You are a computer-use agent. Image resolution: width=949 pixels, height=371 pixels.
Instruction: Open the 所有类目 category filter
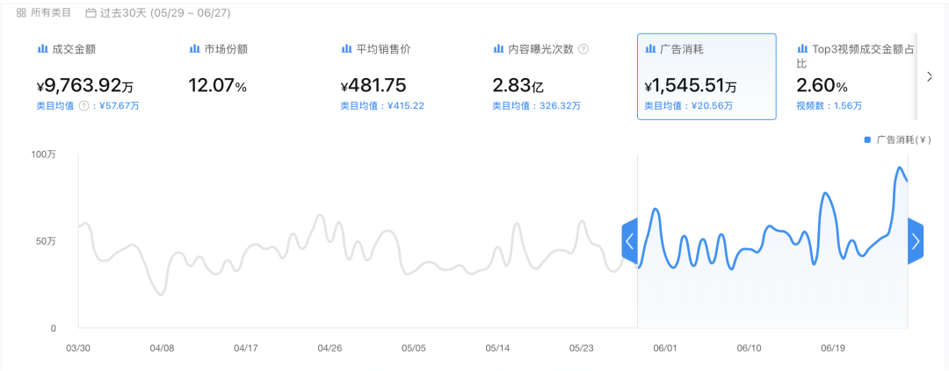click(44, 12)
